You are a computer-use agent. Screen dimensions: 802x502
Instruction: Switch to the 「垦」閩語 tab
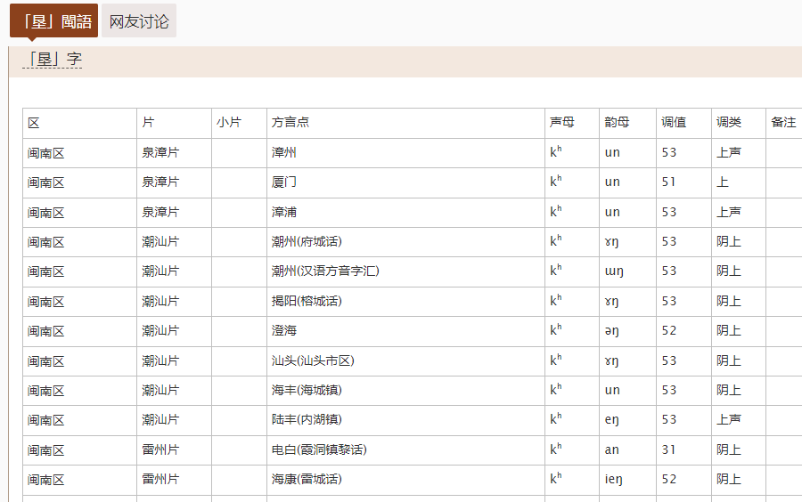[53, 20]
